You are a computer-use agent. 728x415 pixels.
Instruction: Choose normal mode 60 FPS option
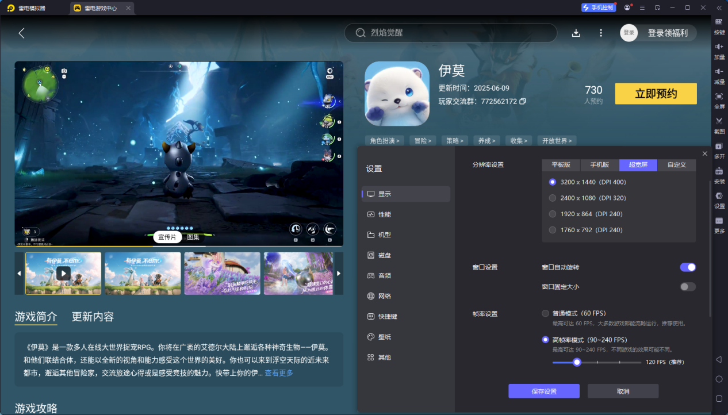546,313
